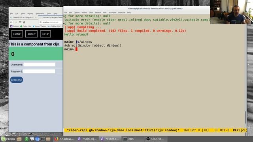Go back using Firefox back arrow
The width and height of the screenshot is (253, 142).
(11, 22)
